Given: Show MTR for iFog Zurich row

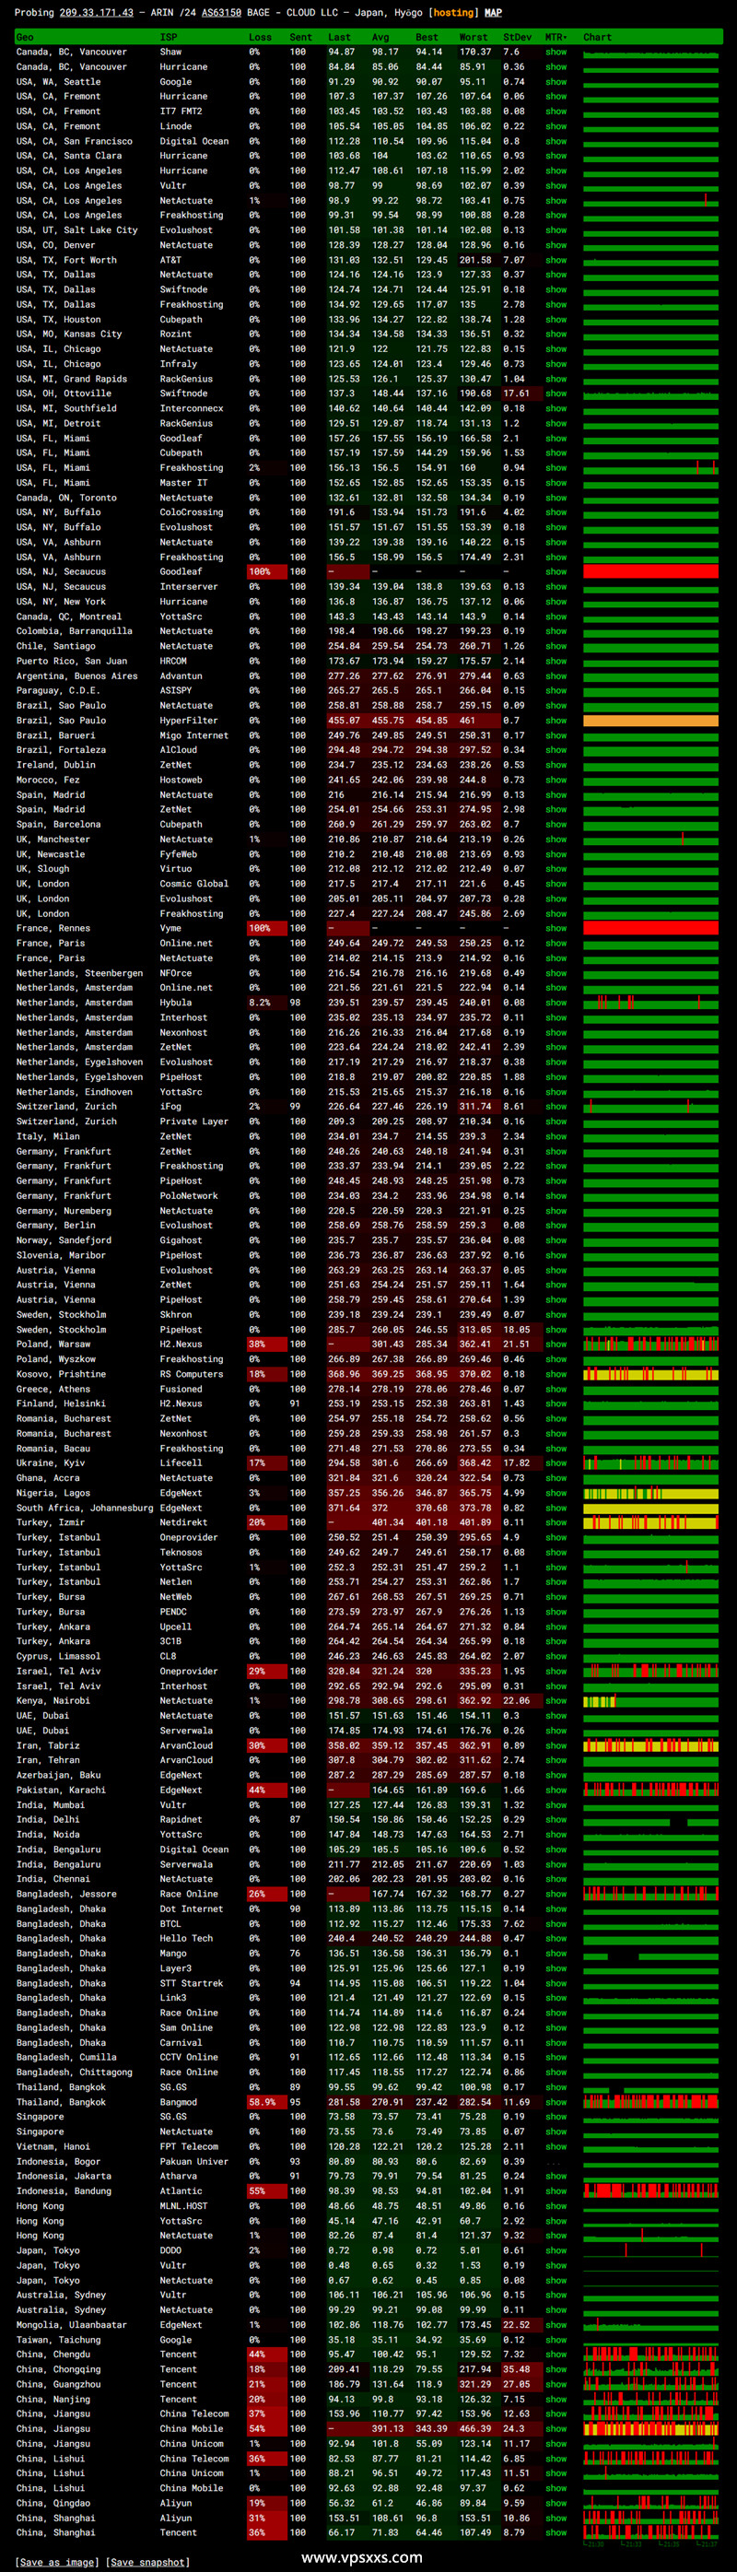Looking at the screenshot, I should point(556,1106).
